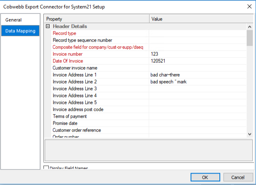Click the Cancel button
This screenshot has width=256, height=185.
click(x=238, y=177)
